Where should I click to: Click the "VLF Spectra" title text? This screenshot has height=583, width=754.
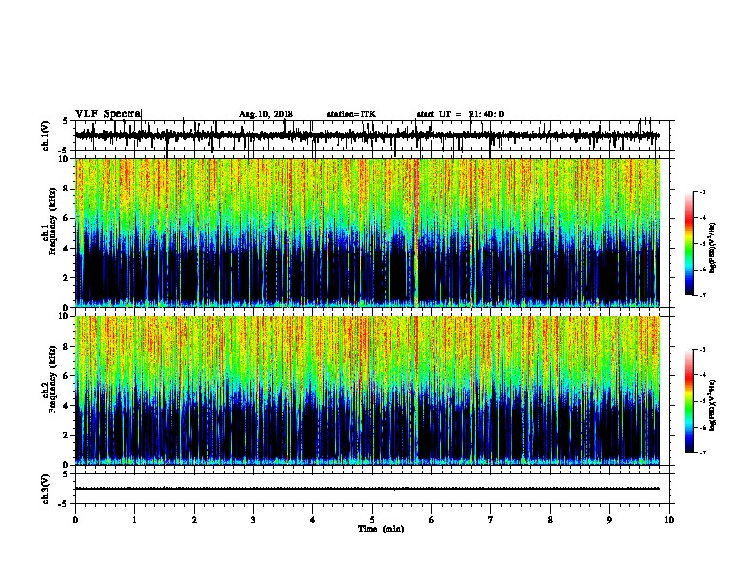coord(108,113)
